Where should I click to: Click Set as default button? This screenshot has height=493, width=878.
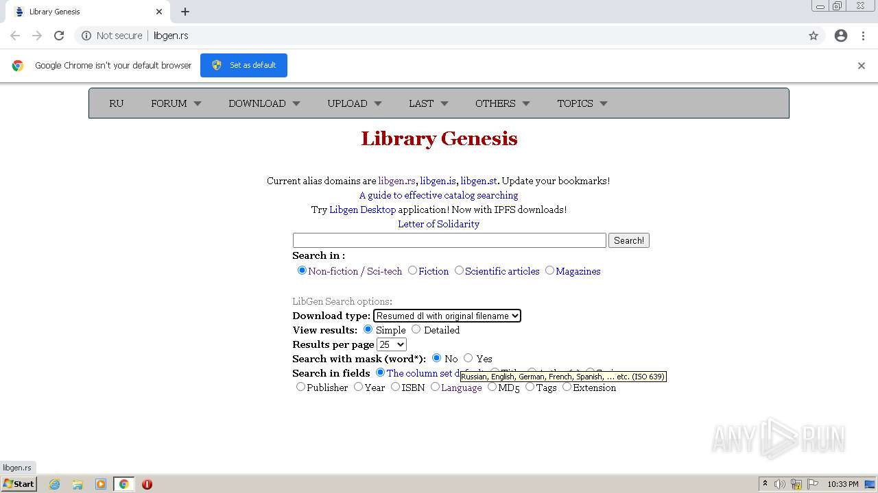[244, 65]
